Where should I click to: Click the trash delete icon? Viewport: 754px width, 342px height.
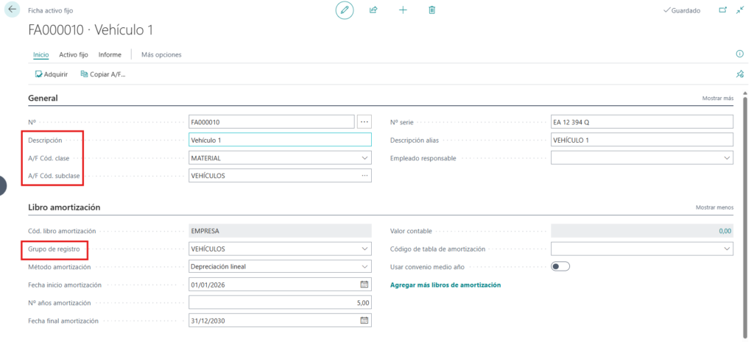point(432,10)
